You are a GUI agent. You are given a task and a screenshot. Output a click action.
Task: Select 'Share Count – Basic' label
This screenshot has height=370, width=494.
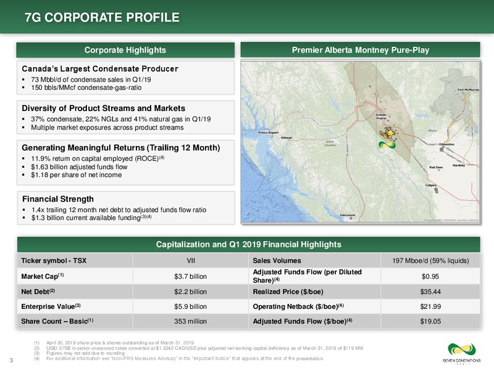(57, 321)
